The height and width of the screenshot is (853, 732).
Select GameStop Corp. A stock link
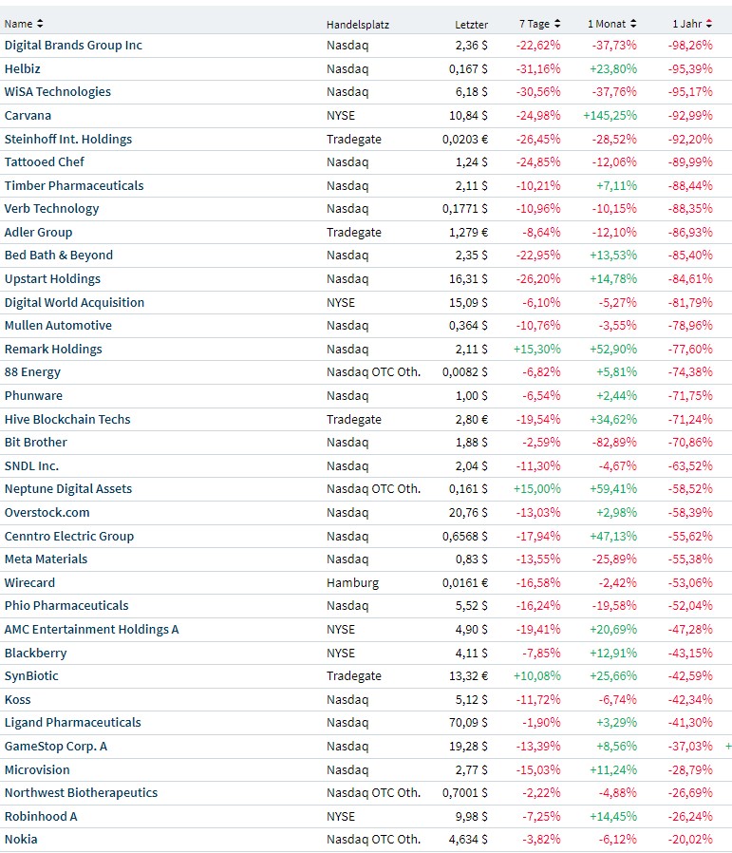point(56,747)
